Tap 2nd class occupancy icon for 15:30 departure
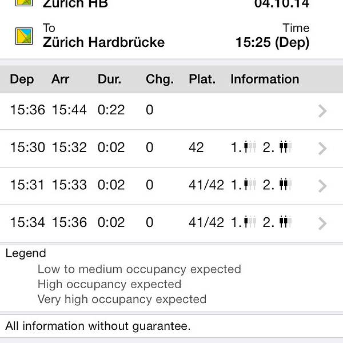This screenshot has width=343, height=343. click(285, 147)
